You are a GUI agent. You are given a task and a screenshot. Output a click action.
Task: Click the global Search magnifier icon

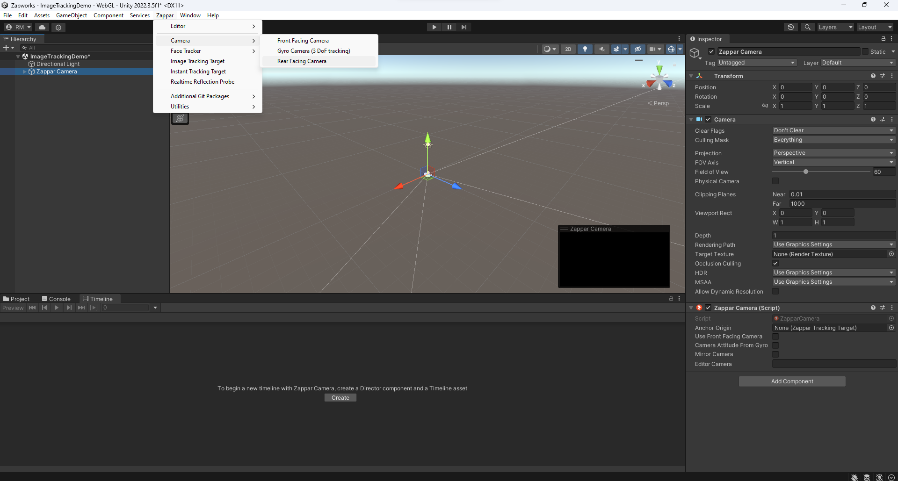[x=808, y=27]
